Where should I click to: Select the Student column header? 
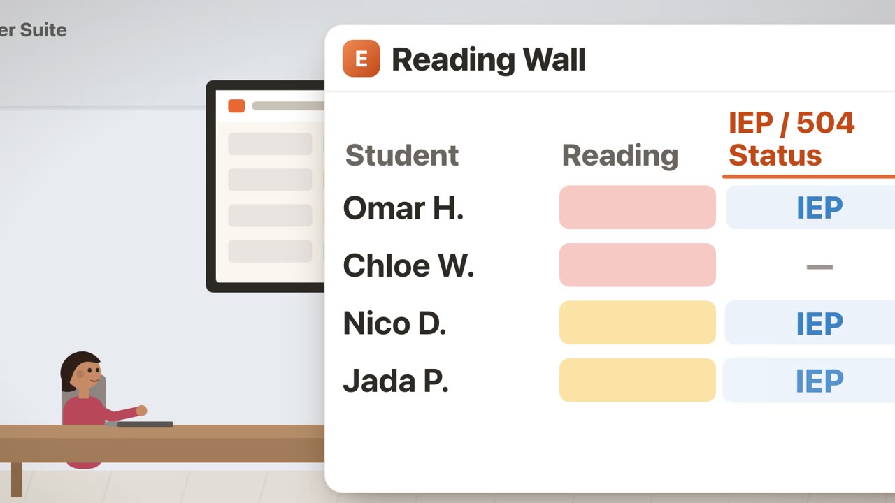[402, 155]
